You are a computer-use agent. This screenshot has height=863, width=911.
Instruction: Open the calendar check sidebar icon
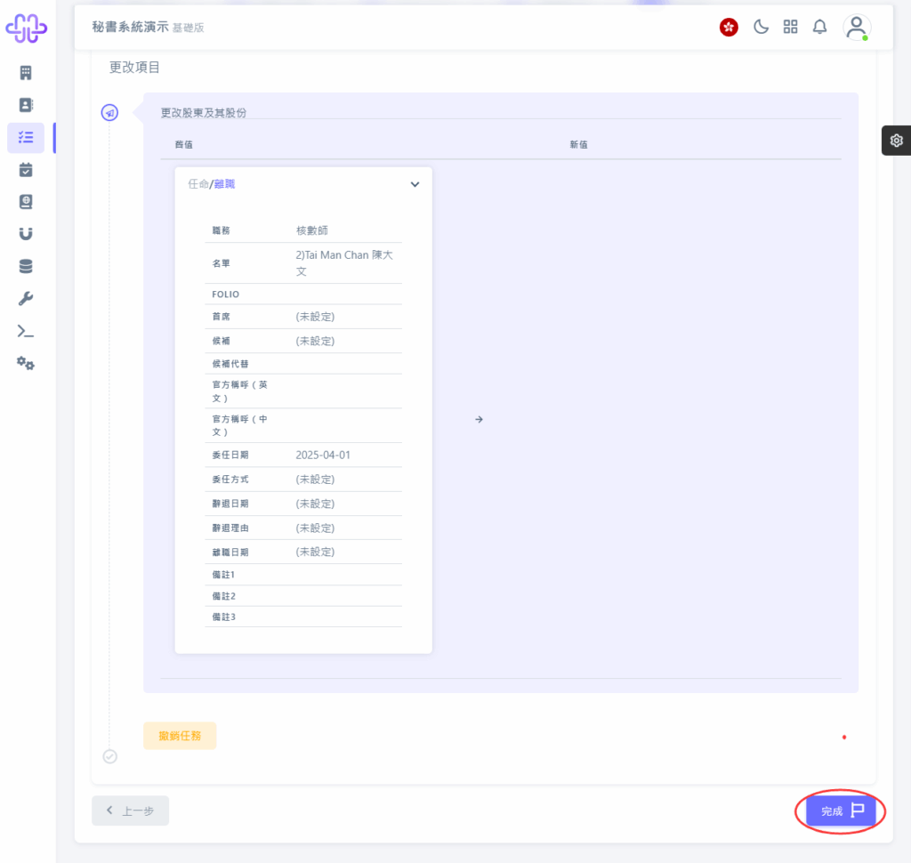tap(26, 170)
